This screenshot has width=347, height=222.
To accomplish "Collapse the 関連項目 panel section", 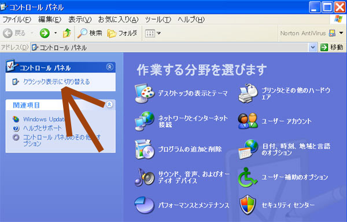I will coord(109,104).
